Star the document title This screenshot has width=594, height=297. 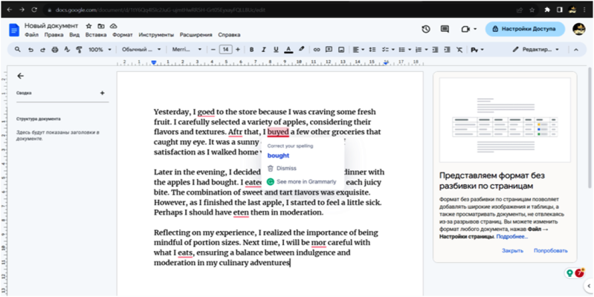(88, 25)
